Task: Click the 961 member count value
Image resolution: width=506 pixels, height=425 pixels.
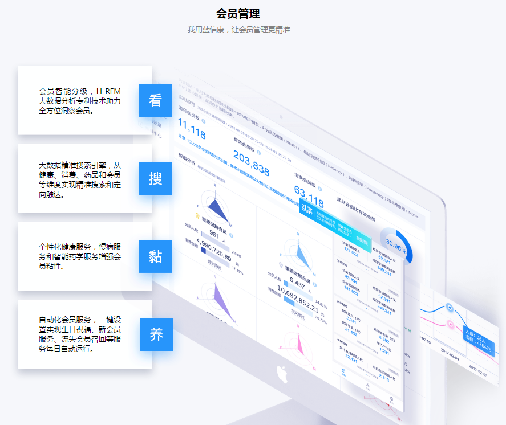Action: pos(214,234)
